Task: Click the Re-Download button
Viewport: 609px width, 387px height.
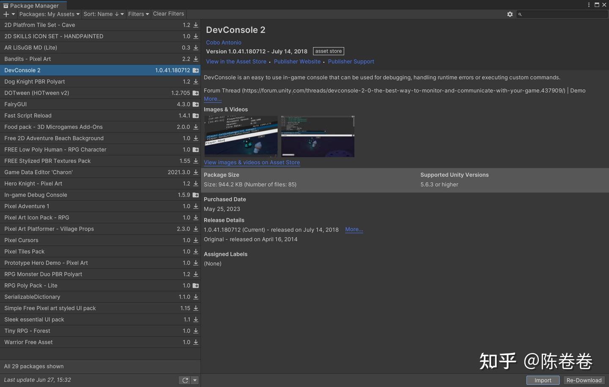Action: (x=584, y=380)
